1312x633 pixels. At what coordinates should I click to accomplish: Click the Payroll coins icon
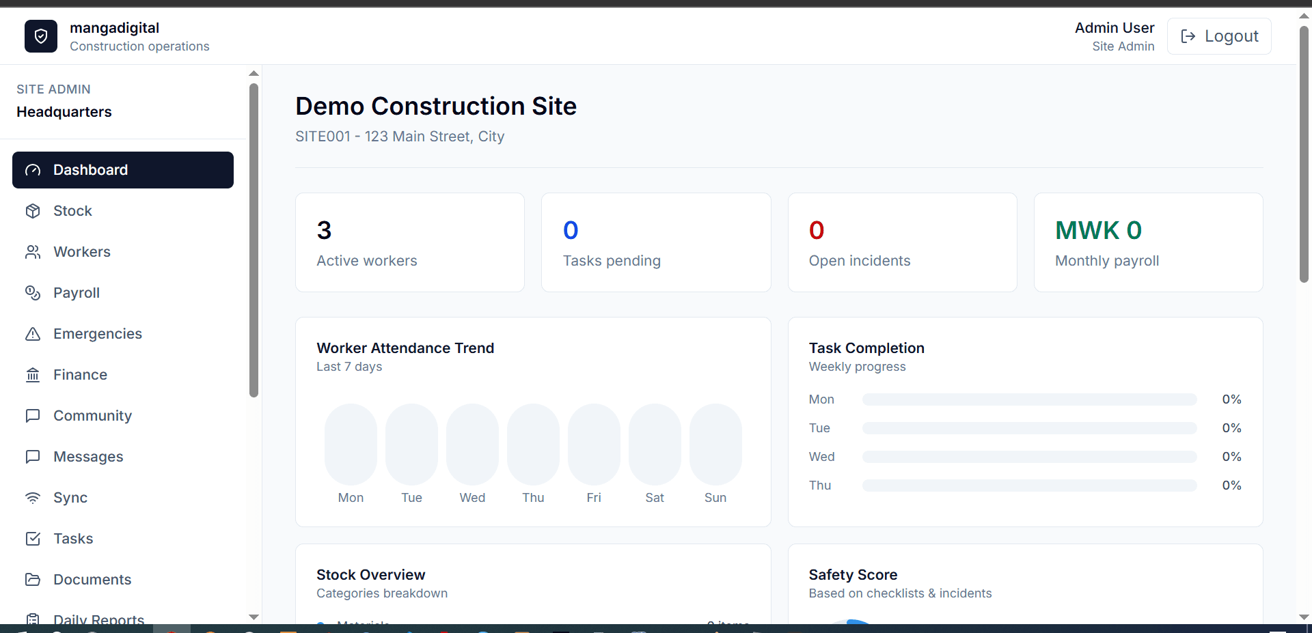point(33,293)
